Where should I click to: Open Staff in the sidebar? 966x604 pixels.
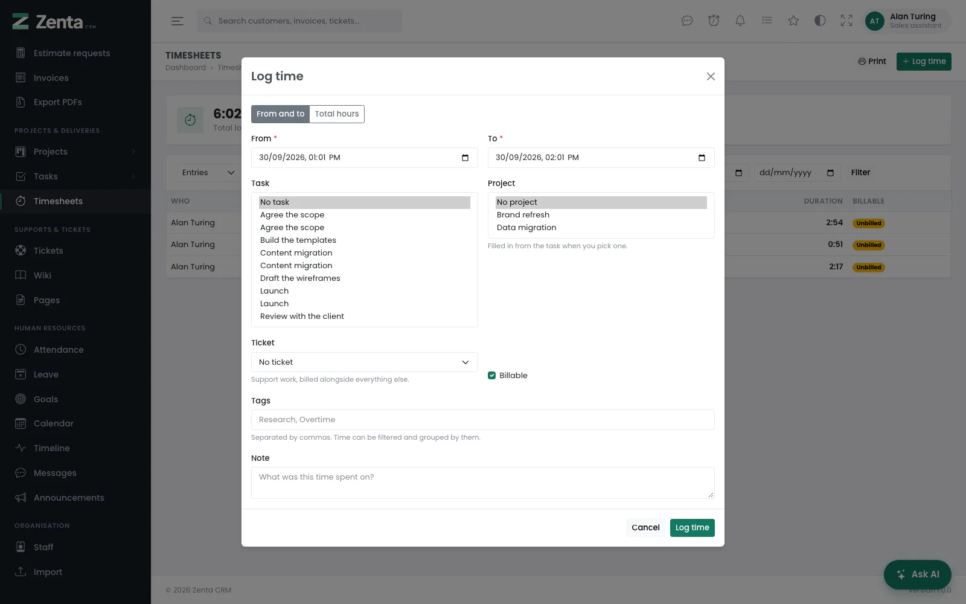point(43,547)
